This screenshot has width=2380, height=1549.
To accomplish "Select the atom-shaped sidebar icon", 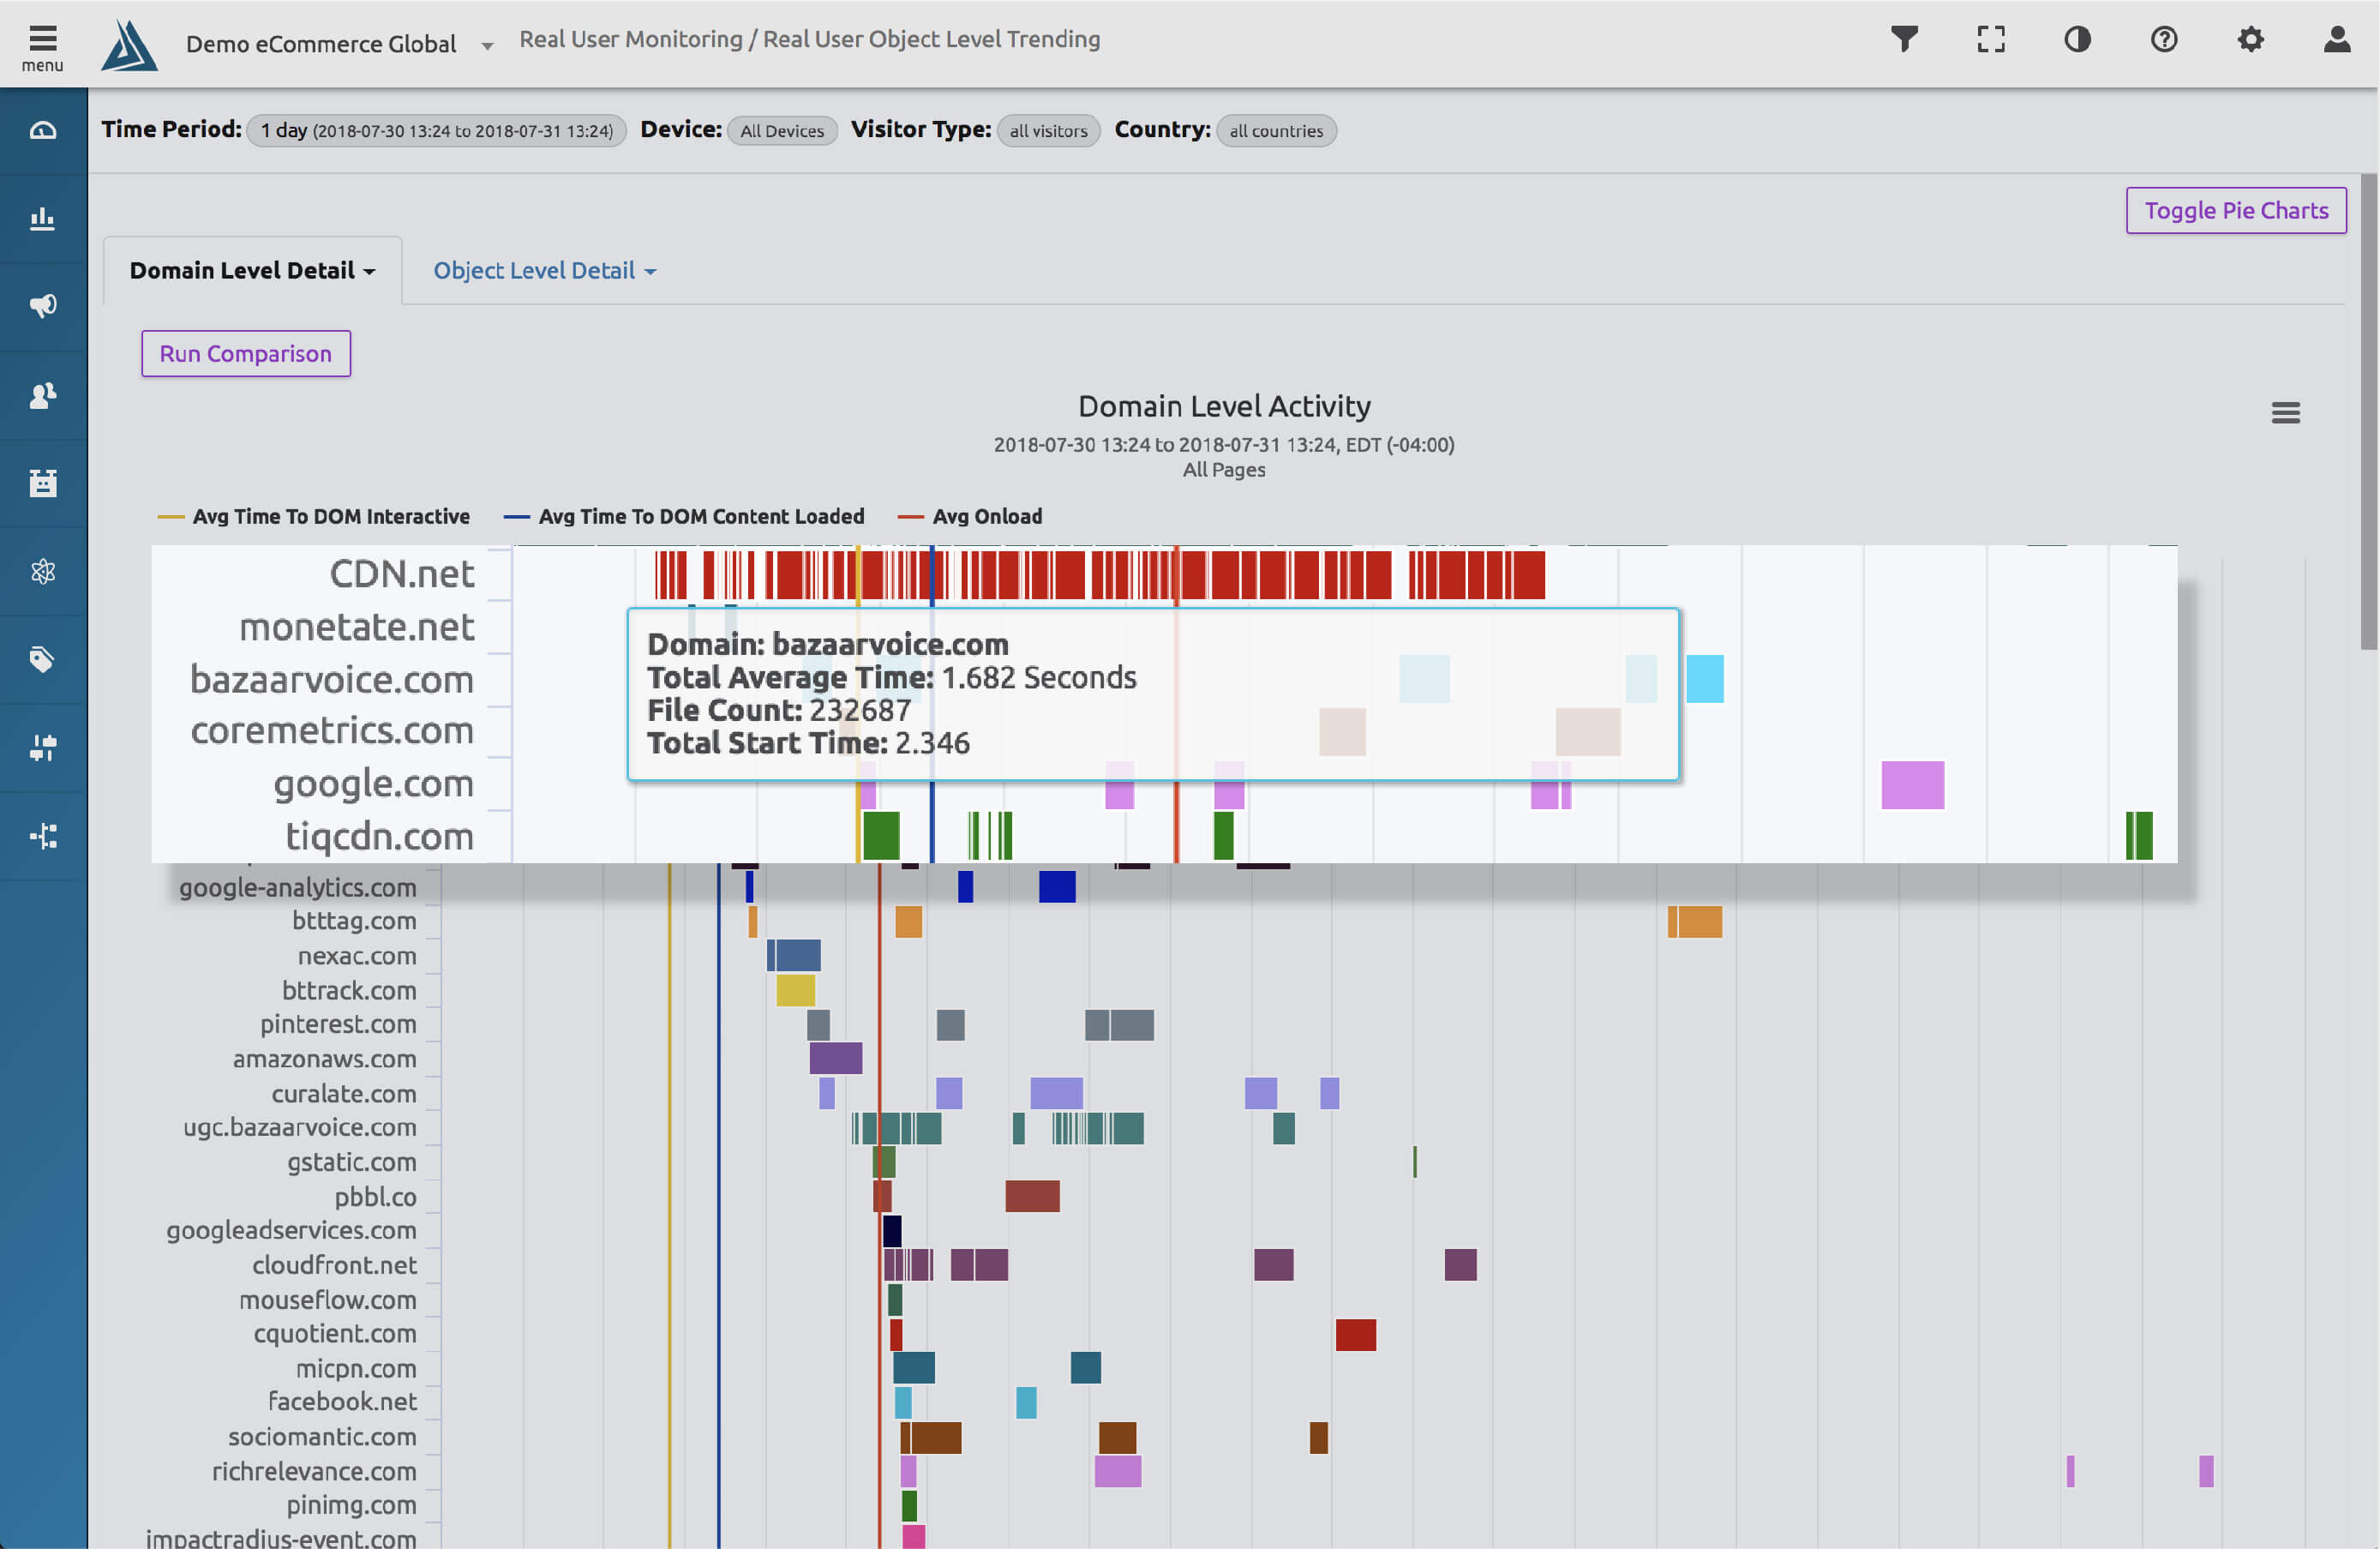I will (43, 571).
